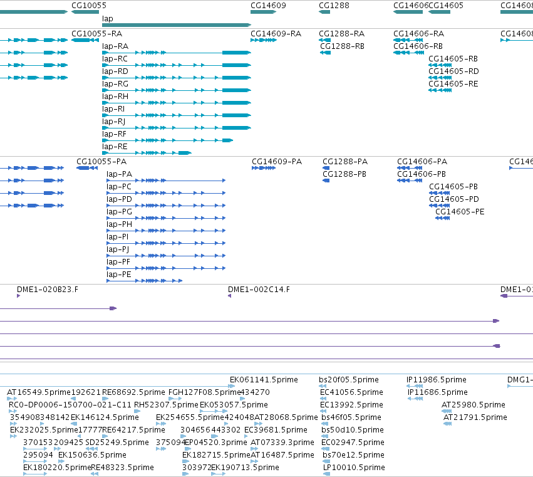Image resolution: width=533 pixels, height=477 pixels.
Task: Click the CG1288-RB transcript label
Action: point(343,46)
